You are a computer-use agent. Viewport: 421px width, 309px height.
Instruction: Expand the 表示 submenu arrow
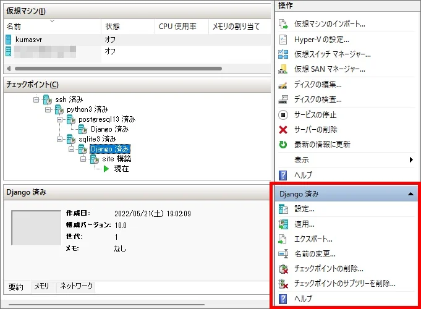pos(411,159)
